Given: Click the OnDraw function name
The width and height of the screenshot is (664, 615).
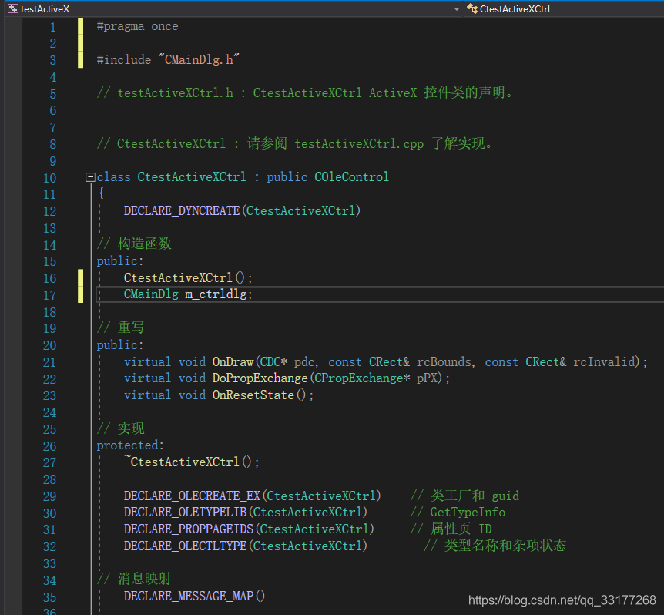Looking at the screenshot, I should tap(232, 362).
